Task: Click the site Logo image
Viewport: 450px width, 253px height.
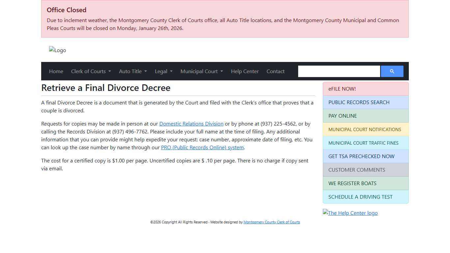Action: [58, 50]
